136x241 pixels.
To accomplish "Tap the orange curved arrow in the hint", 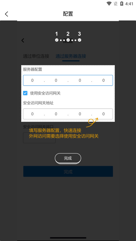I will click(92, 122).
